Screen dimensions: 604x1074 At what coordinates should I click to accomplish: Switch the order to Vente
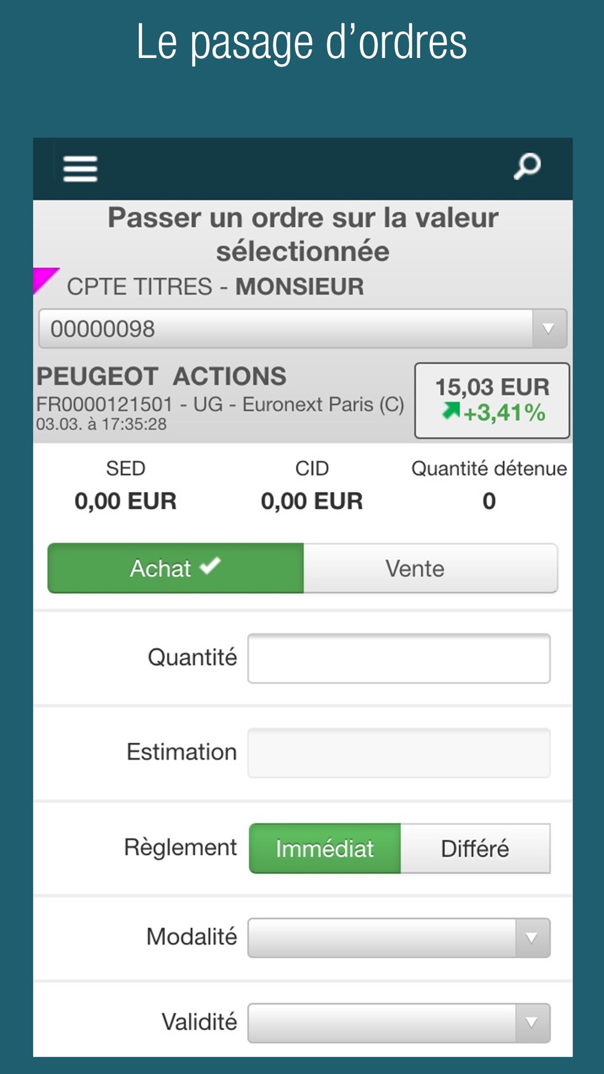click(430, 568)
